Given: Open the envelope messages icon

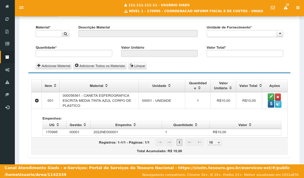Looking at the screenshot, I should tap(273, 7).
